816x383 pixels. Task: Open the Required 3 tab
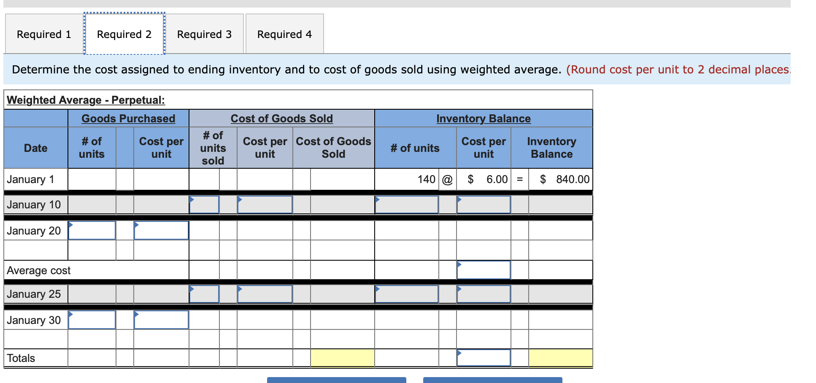click(x=204, y=34)
